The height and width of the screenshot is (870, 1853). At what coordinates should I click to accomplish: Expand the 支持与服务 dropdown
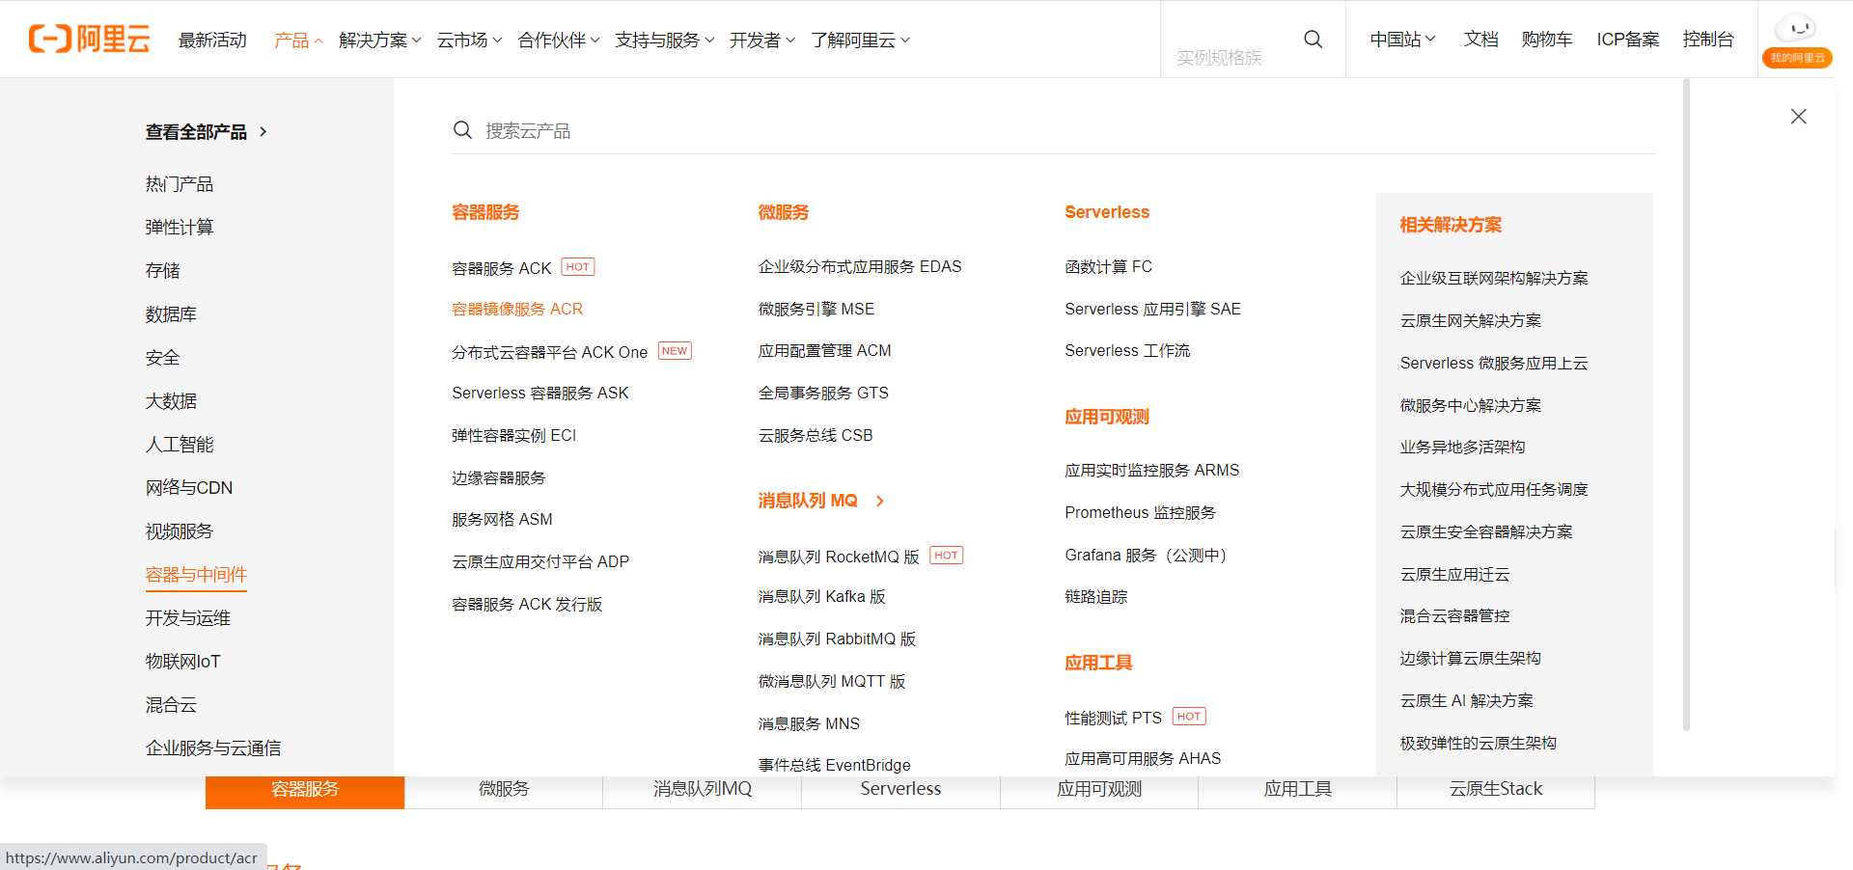665,40
